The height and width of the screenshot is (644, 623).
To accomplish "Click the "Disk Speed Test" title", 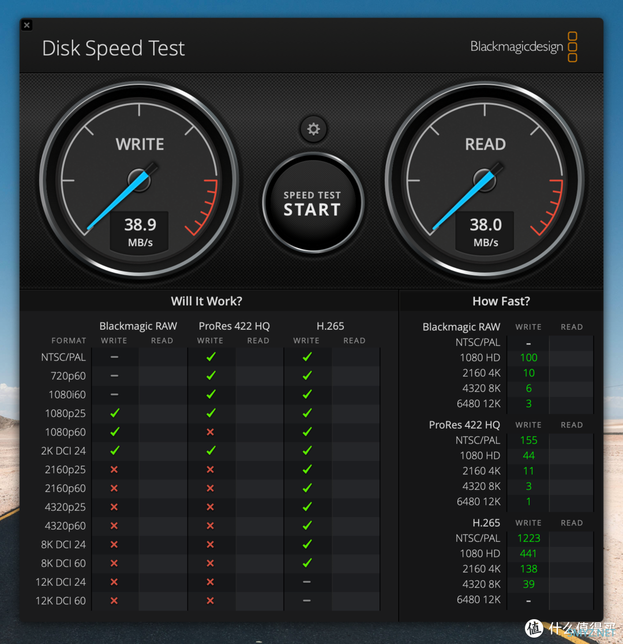I will click(114, 49).
